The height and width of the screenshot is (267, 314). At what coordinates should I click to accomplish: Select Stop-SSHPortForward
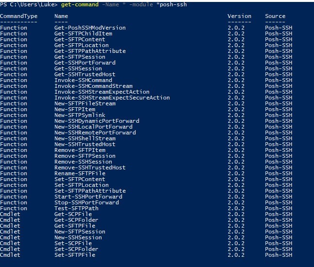pyautogui.click(x=86, y=202)
